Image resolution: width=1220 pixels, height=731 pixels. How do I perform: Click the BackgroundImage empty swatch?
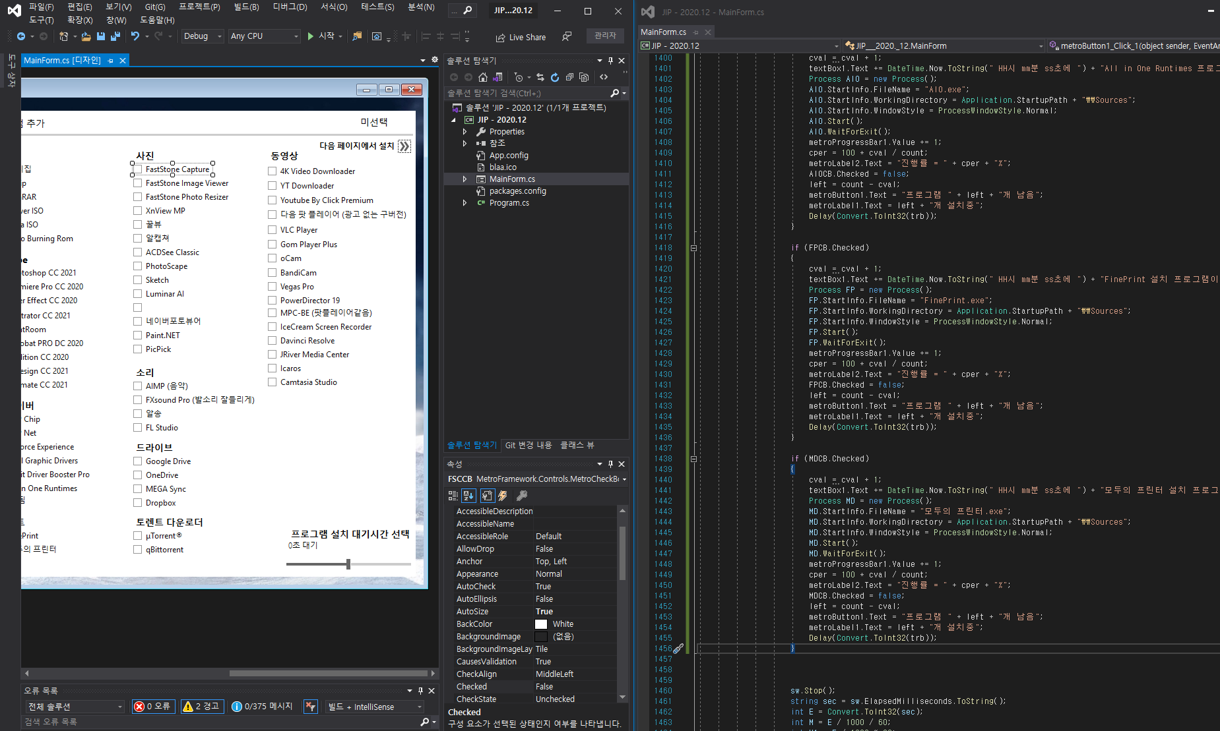[541, 637]
